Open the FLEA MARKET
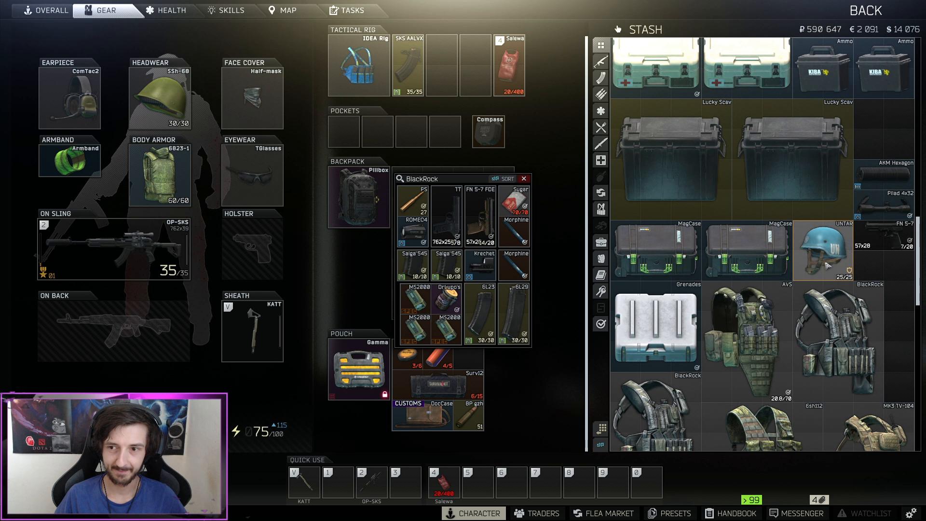The height and width of the screenshot is (521, 926). [x=603, y=513]
